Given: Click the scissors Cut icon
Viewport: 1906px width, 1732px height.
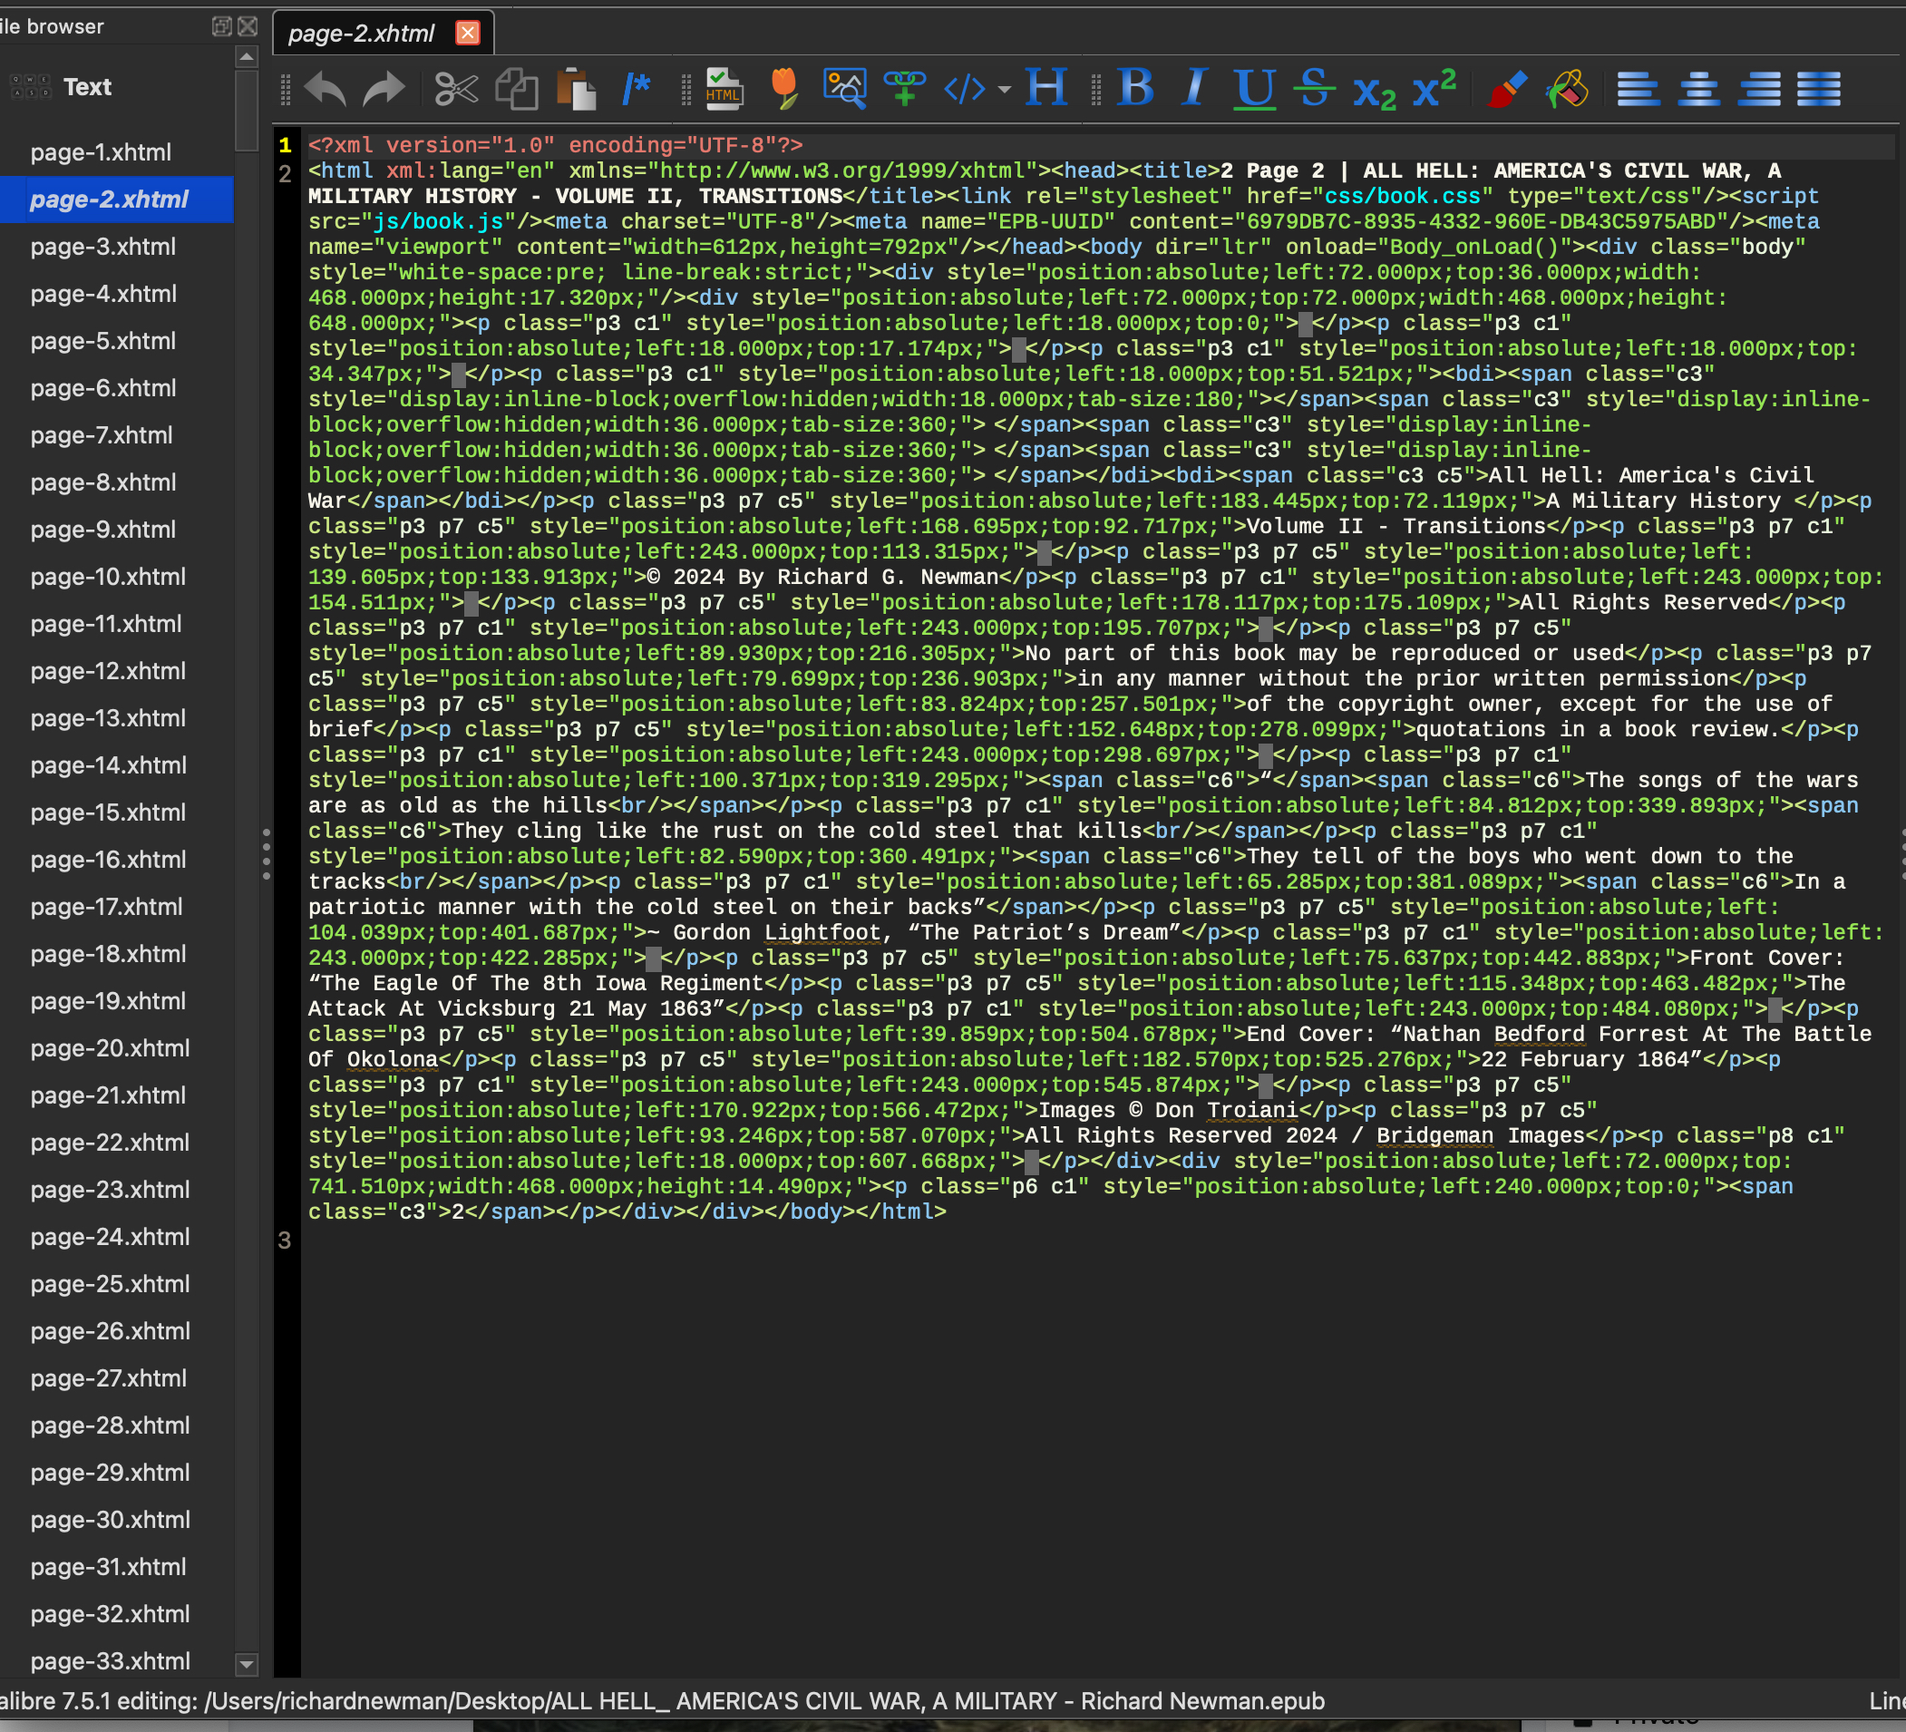Looking at the screenshot, I should [x=457, y=90].
